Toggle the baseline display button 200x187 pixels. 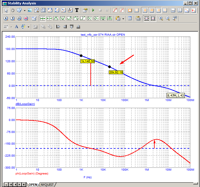coord(173,10)
